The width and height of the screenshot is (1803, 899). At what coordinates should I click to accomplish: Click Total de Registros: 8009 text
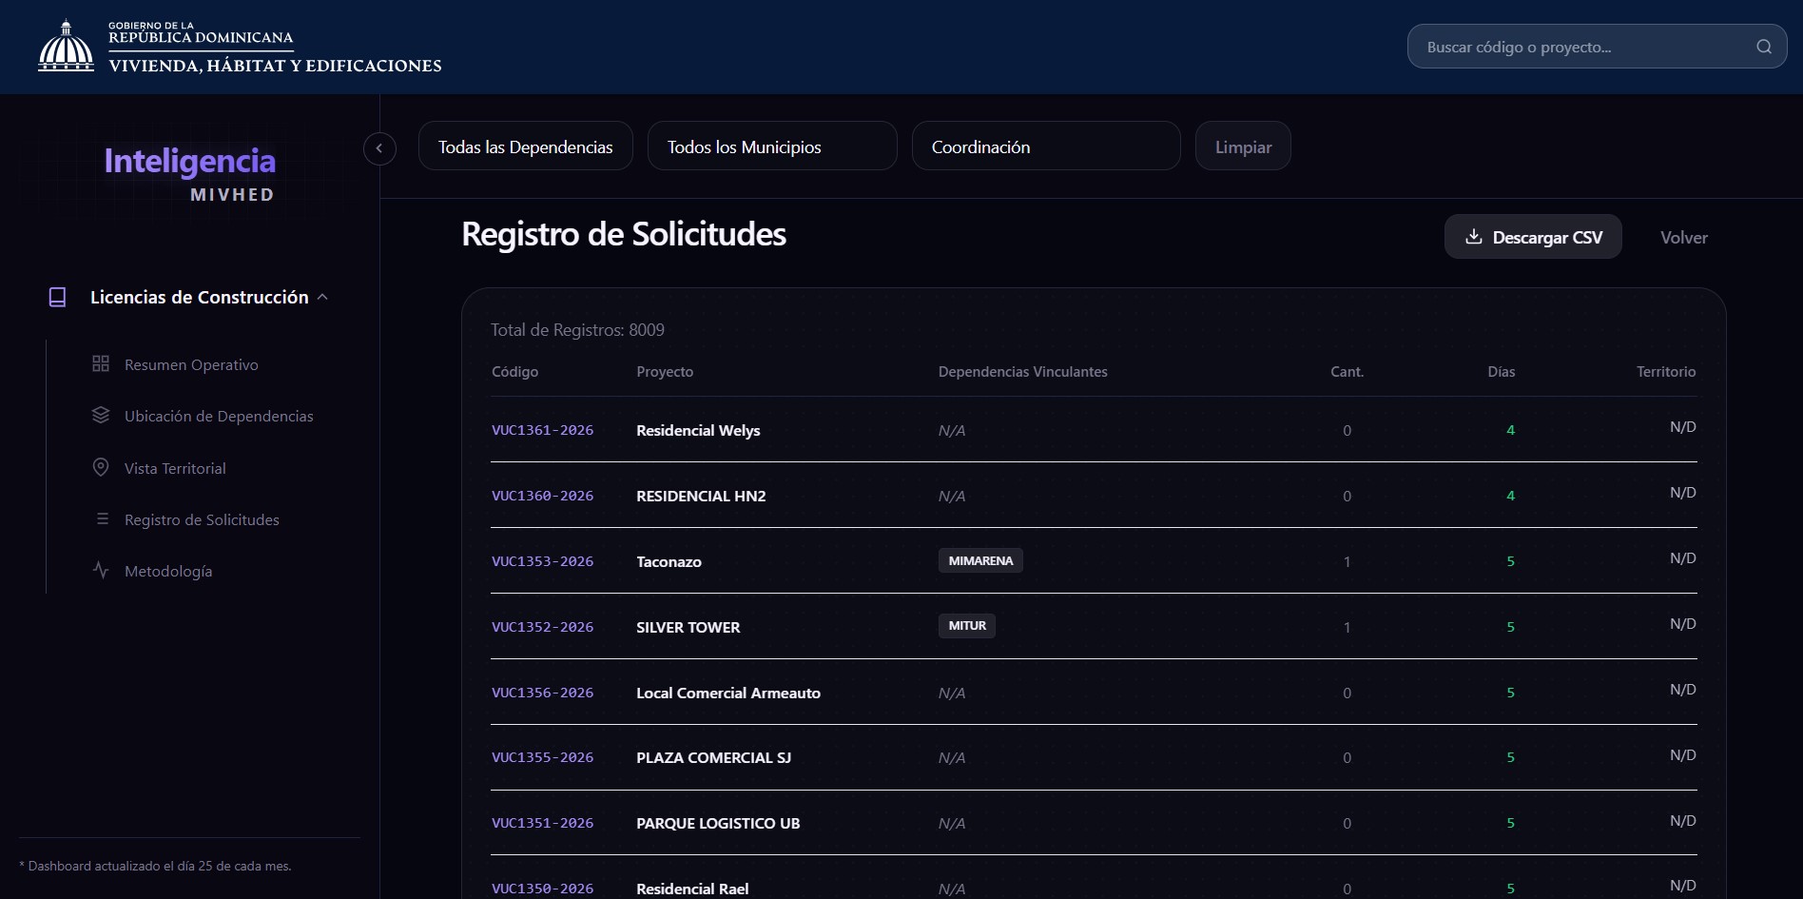[x=577, y=330]
